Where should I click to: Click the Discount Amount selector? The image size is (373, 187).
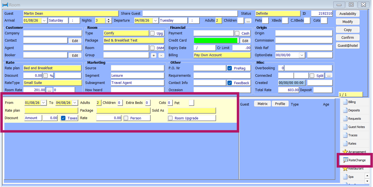click(33, 118)
